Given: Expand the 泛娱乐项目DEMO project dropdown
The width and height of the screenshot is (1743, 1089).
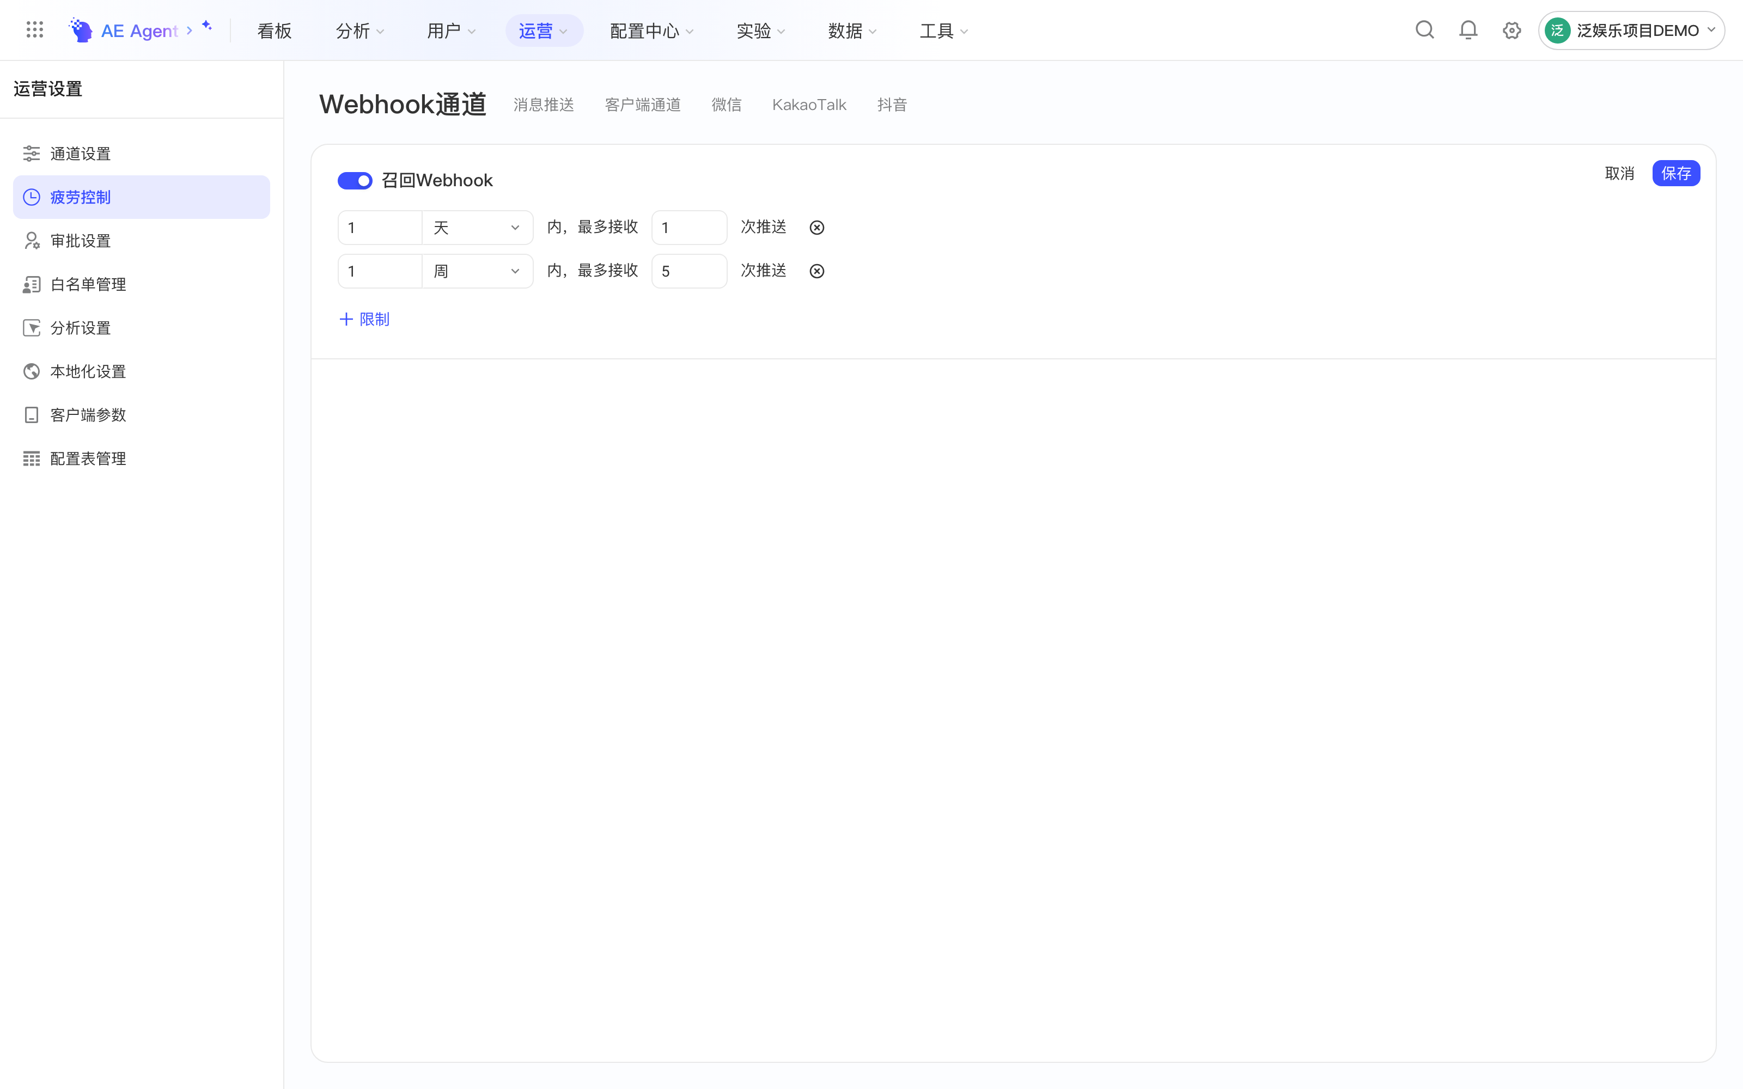Looking at the screenshot, I should pyautogui.click(x=1632, y=30).
